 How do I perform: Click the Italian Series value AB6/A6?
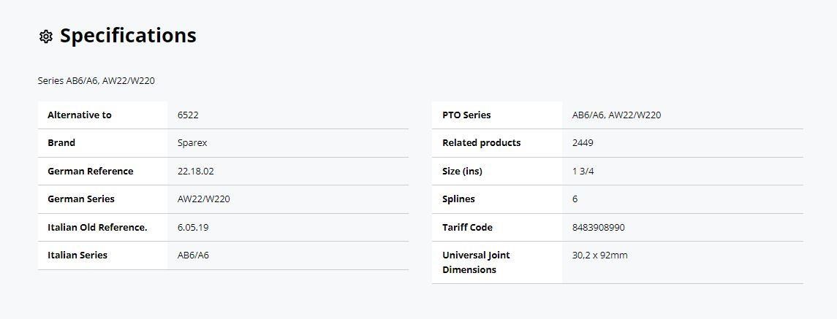coord(193,255)
